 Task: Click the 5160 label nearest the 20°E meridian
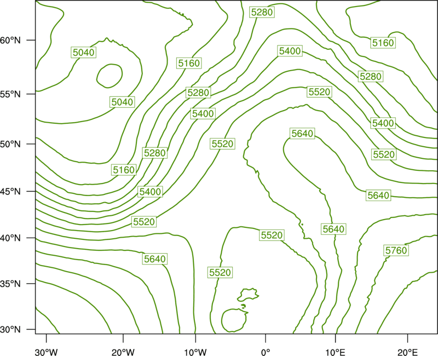tap(383, 43)
